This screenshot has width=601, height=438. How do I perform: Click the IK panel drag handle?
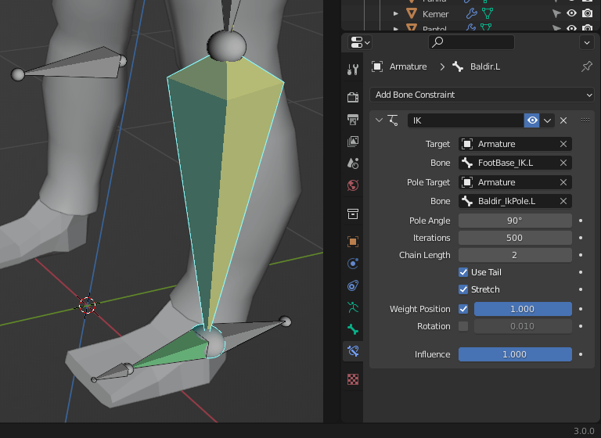click(x=585, y=120)
